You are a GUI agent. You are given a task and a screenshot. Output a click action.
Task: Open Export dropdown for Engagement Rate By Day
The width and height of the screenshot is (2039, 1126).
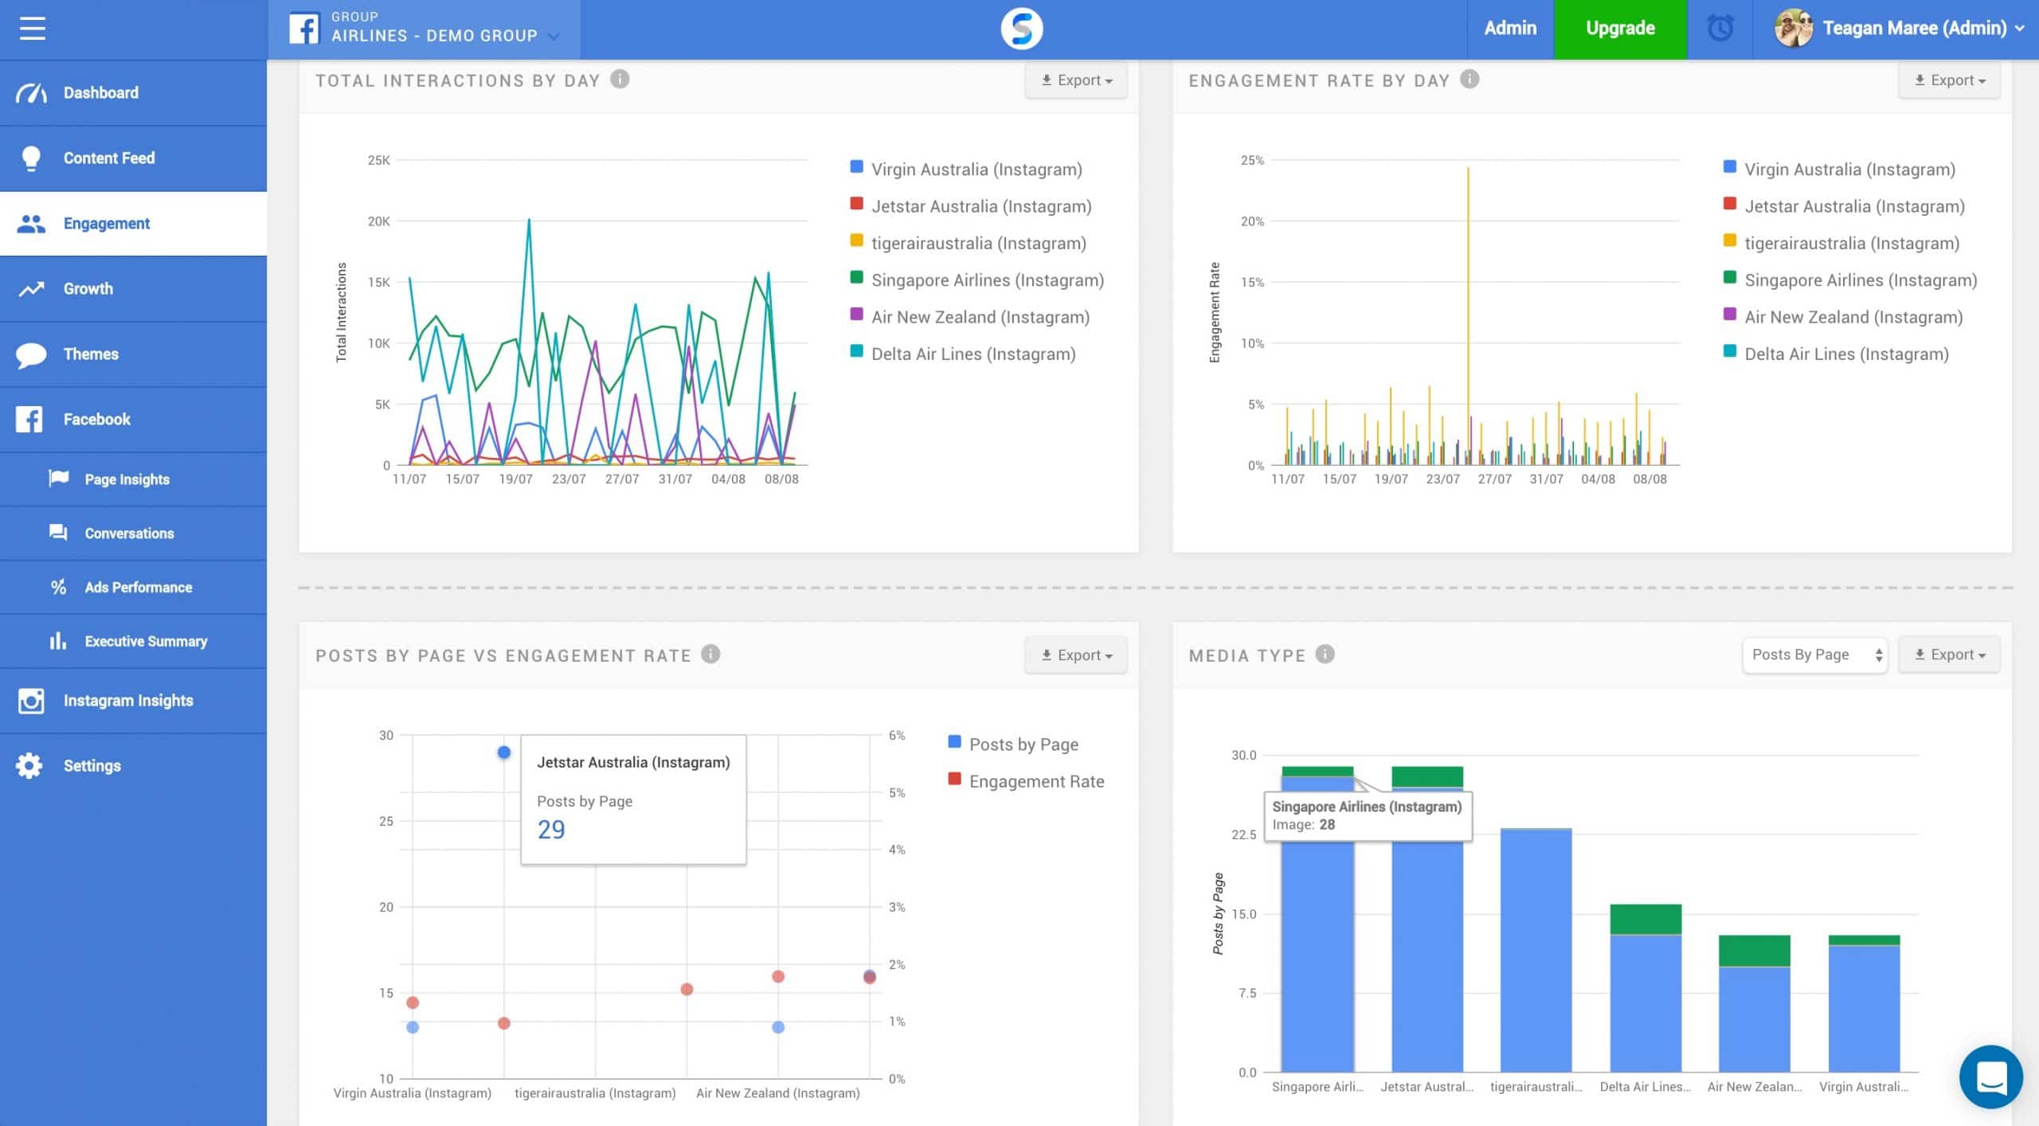pos(1949,80)
